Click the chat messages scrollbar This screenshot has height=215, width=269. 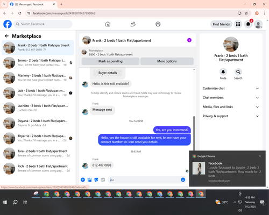pyautogui.click(x=194, y=133)
